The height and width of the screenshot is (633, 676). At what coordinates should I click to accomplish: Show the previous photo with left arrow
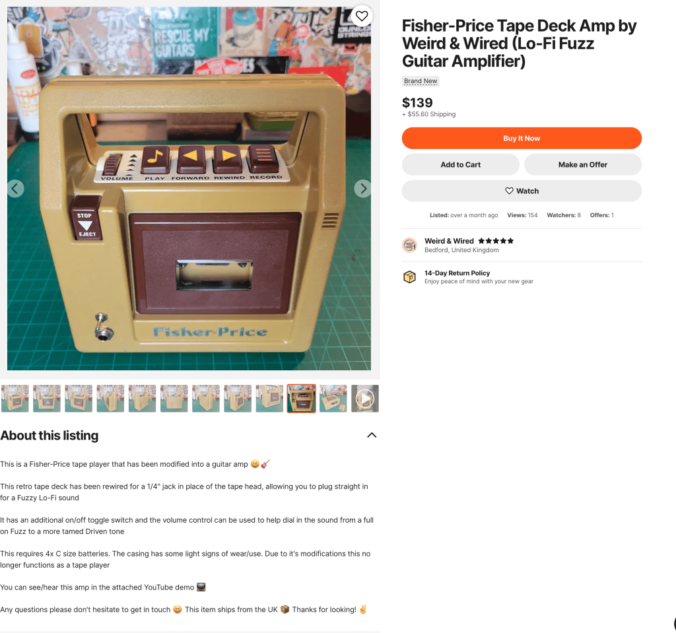[x=15, y=188]
